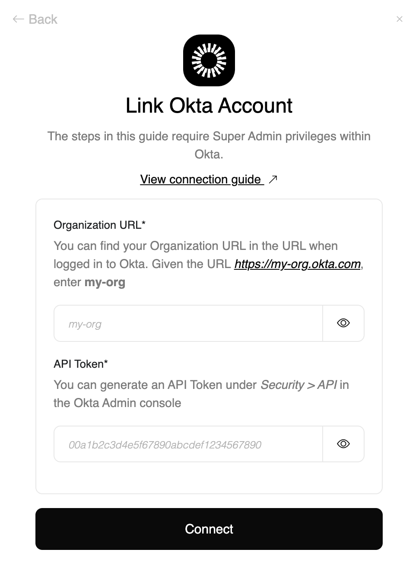This screenshot has width=419, height=562.
Task: Click the eye icon beside the API Token field
Action: pyautogui.click(x=343, y=444)
